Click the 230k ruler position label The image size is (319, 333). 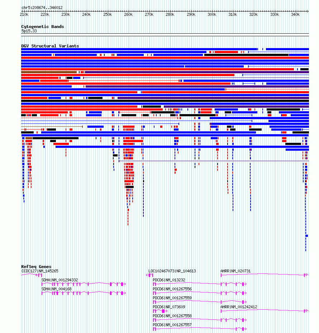66,14
